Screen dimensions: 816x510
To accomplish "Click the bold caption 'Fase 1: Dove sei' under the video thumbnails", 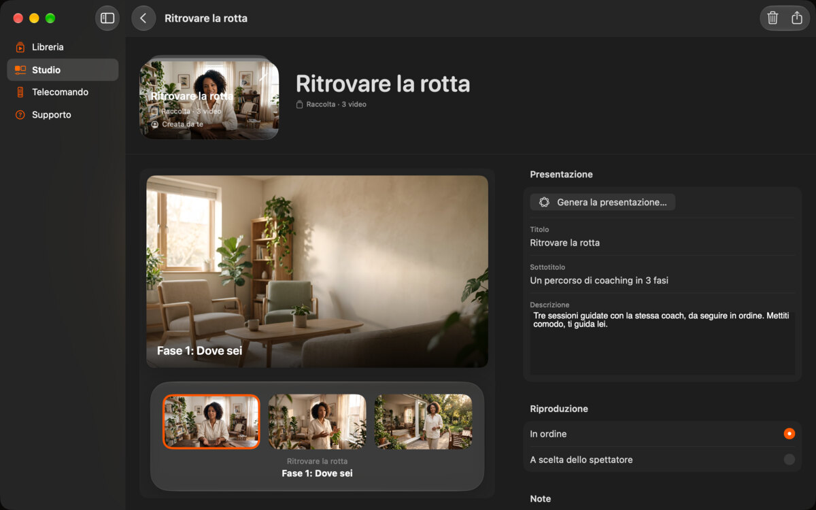I will coord(317,473).
